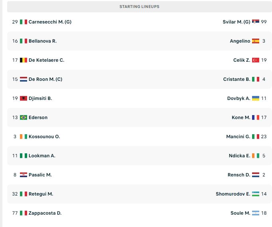Click the Italy flag next to Carnesecchi

pos(24,22)
